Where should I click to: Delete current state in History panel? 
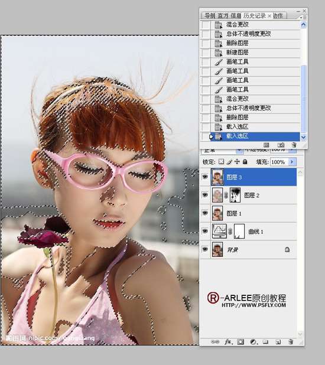(294, 145)
